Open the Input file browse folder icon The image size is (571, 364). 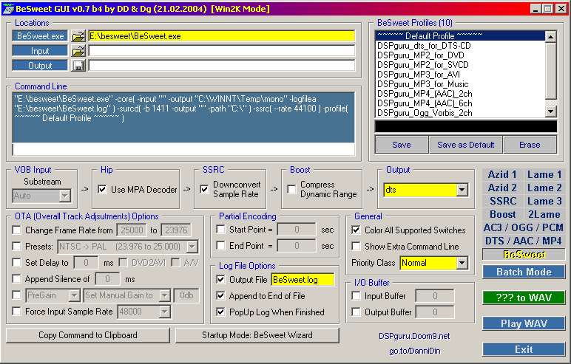point(78,51)
